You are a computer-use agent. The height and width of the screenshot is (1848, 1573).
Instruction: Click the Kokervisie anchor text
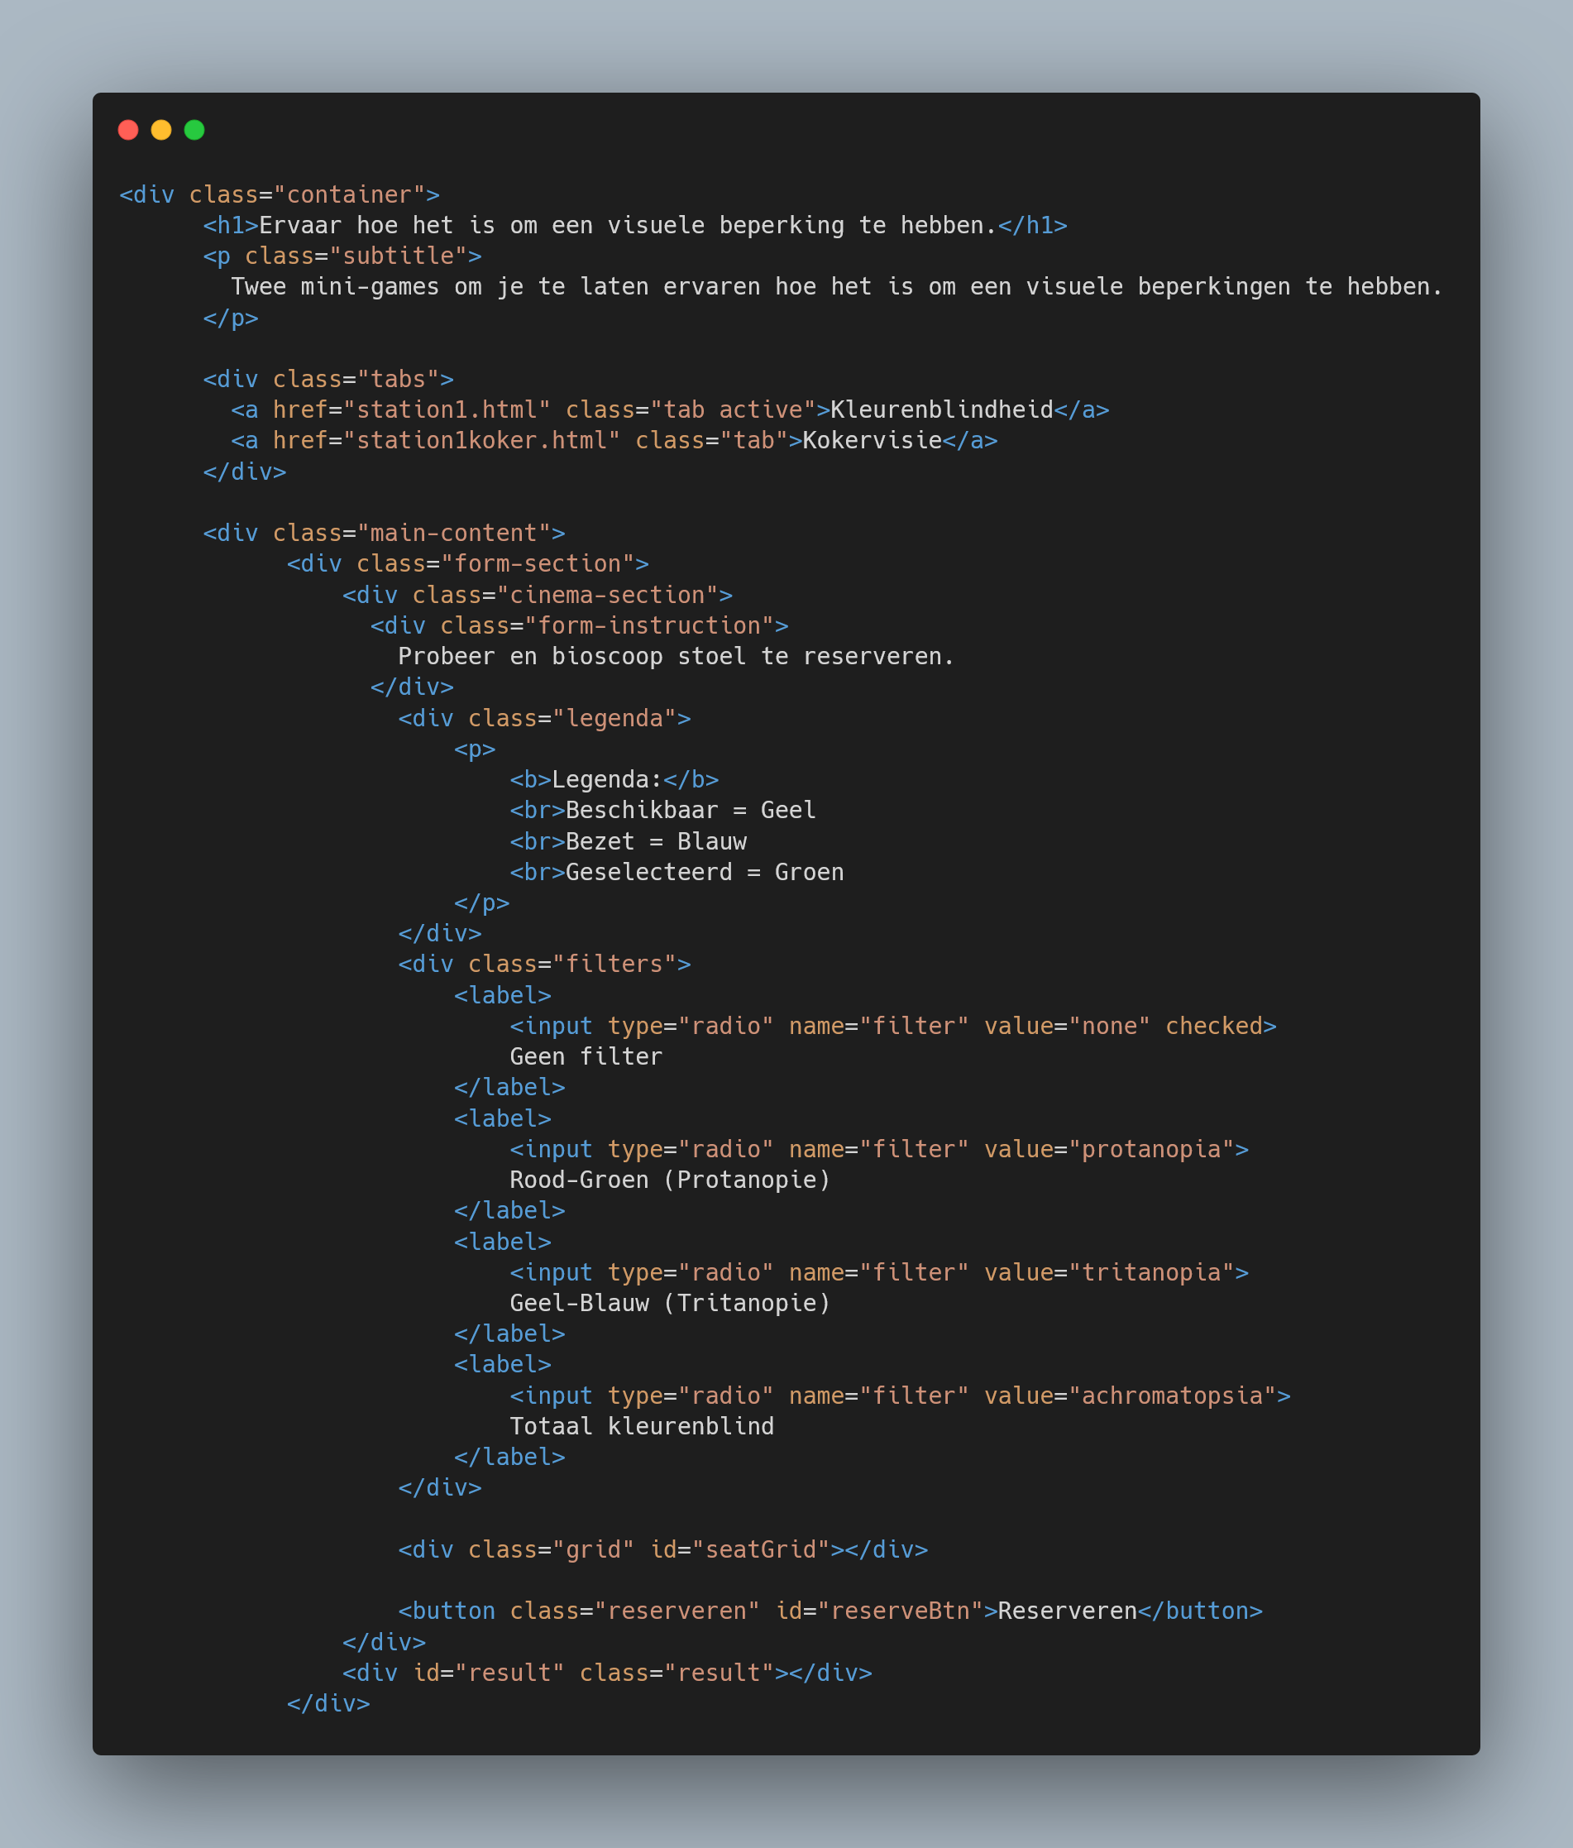click(873, 441)
